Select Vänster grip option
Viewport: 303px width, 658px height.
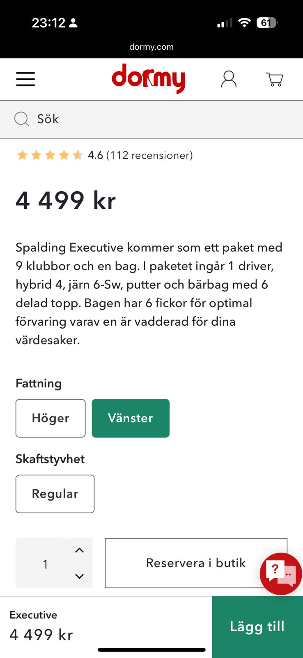(x=131, y=418)
